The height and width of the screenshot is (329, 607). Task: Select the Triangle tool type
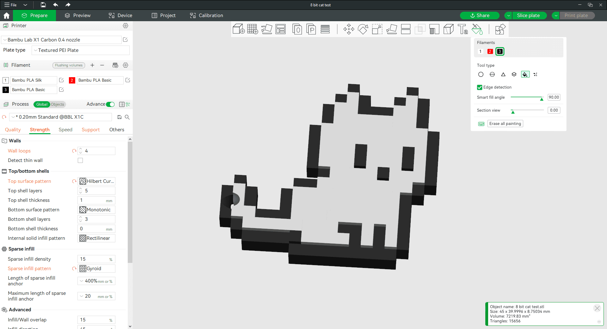tap(503, 74)
